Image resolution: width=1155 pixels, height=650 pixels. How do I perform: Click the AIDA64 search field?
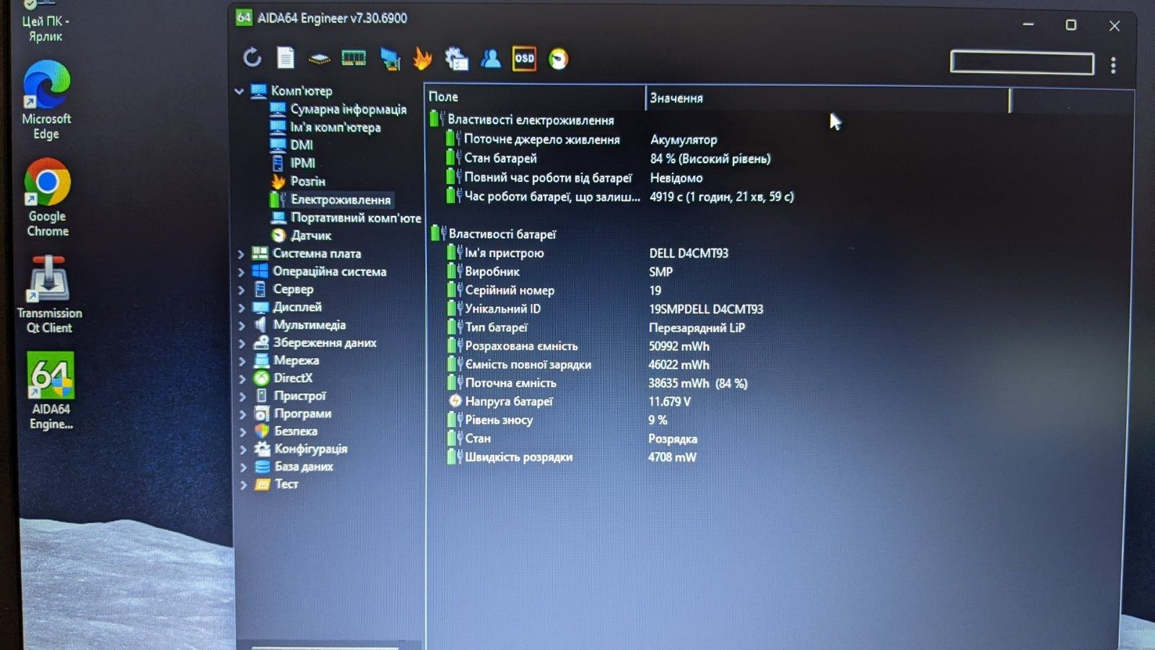pyautogui.click(x=1021, y=62)
